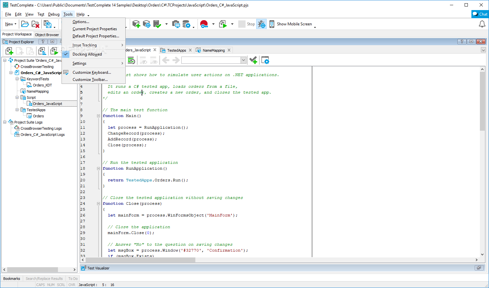Open the Debug menu
This screenshot has height=288, width=489.
(54, 14)
